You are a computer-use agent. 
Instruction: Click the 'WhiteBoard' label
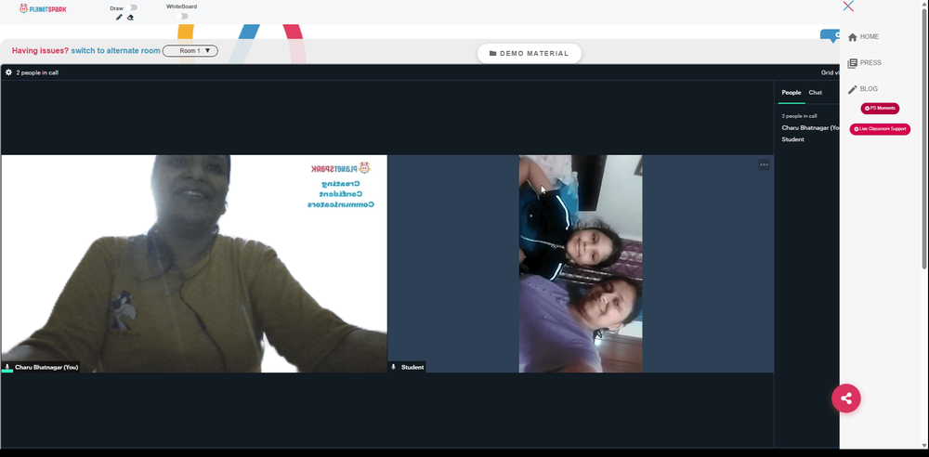point(182,7)
